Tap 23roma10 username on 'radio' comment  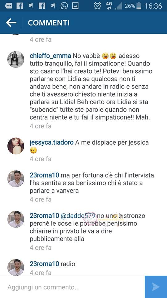(45, 264)
